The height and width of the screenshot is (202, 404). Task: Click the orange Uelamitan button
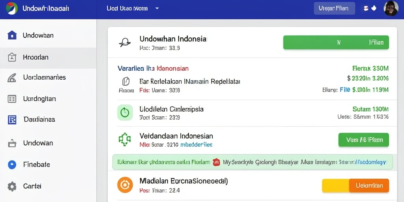(x=369, y=185)
